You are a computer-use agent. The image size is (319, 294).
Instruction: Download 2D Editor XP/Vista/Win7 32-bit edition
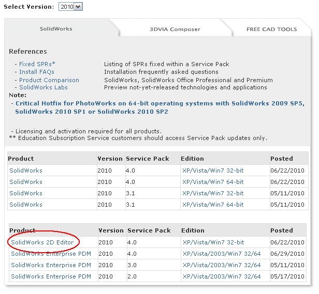tap(213, 242)
